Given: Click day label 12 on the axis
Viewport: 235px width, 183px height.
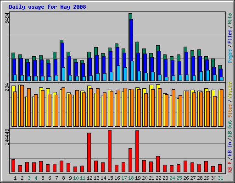Looking at the screenshot, I should 90,178.
